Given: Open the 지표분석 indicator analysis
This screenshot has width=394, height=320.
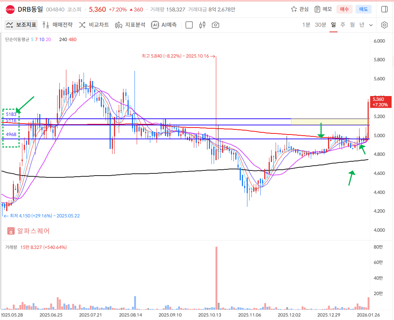Looking at the screenshot, I should (x=130, y=25).
